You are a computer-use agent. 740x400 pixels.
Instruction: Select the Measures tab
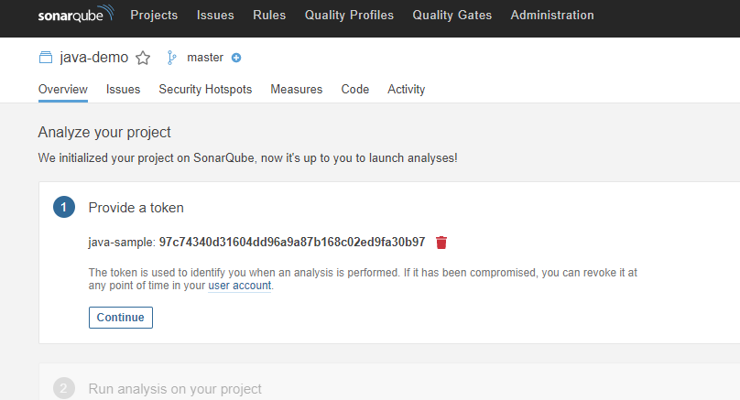click(296, 90)
